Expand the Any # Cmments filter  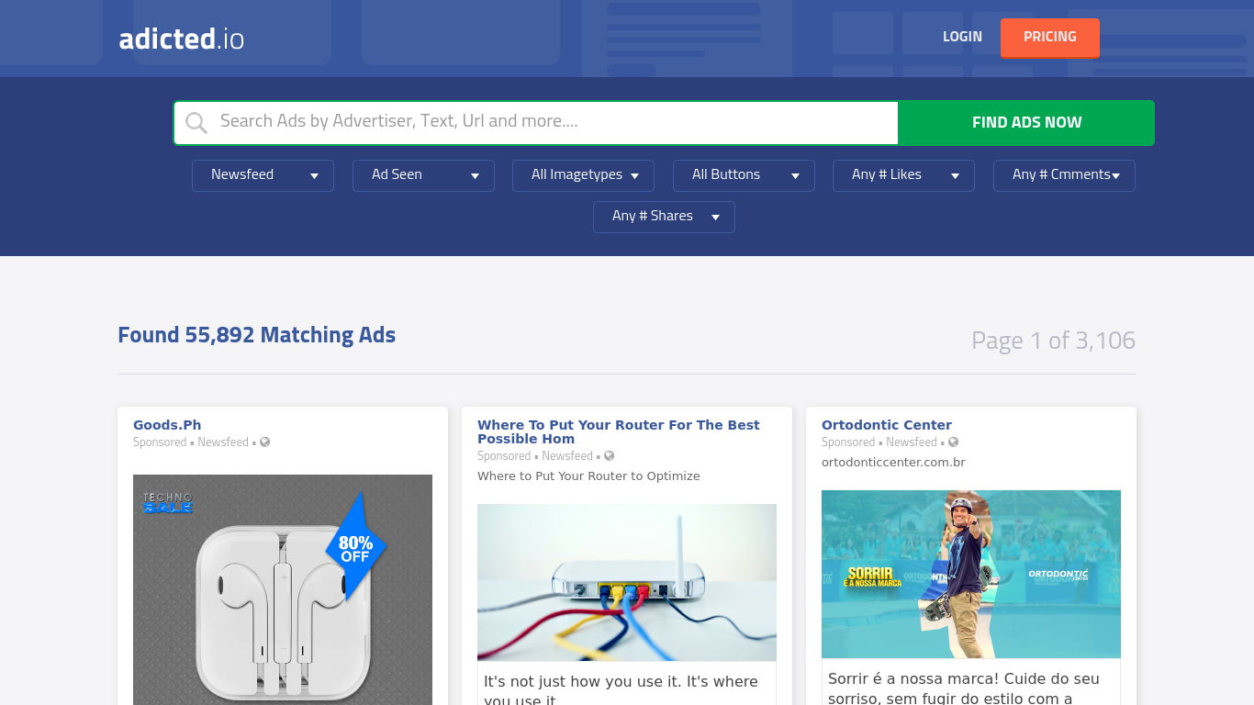click(1064, 175)
